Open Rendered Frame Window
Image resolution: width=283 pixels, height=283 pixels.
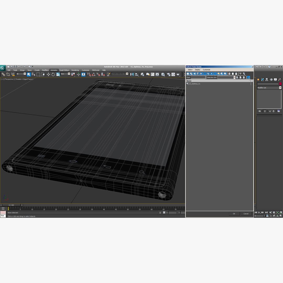[x=173, y=74]
